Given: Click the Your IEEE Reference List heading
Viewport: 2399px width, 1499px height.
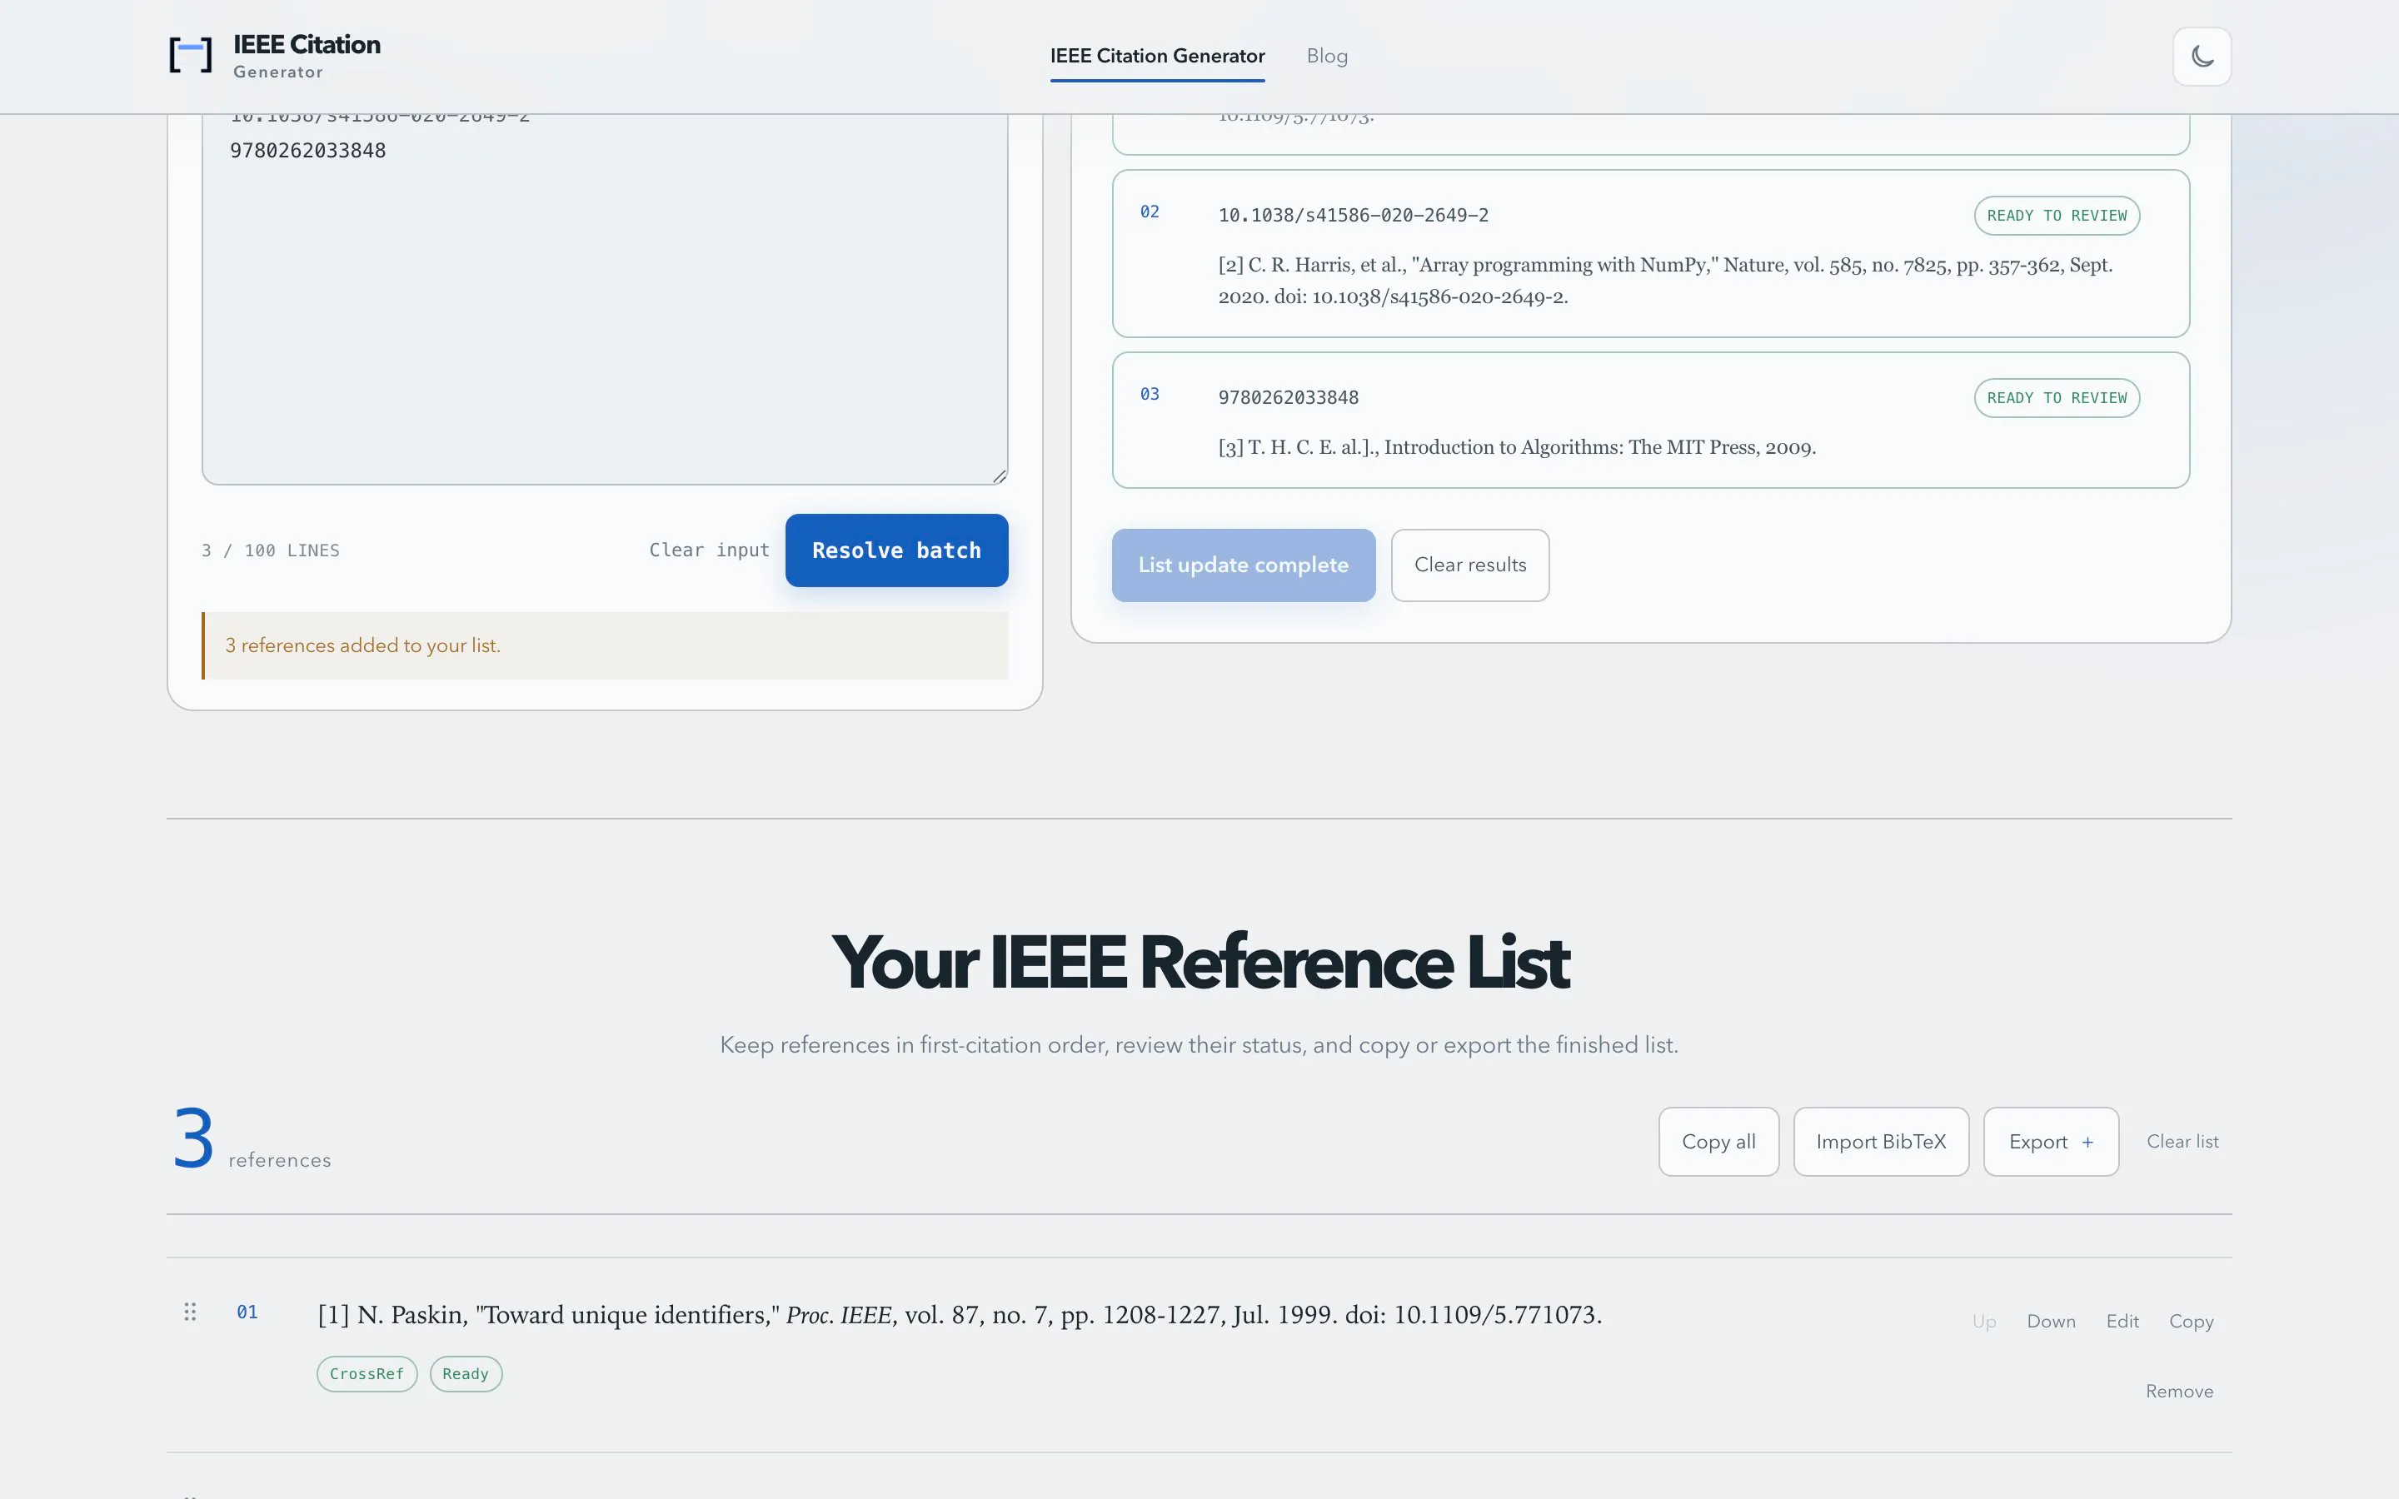Looking at the screenshot, I should pos(1199,962).
